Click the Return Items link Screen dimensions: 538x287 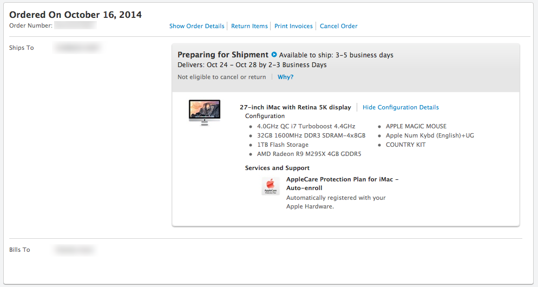pyautogui.click(x=249, y=26)
